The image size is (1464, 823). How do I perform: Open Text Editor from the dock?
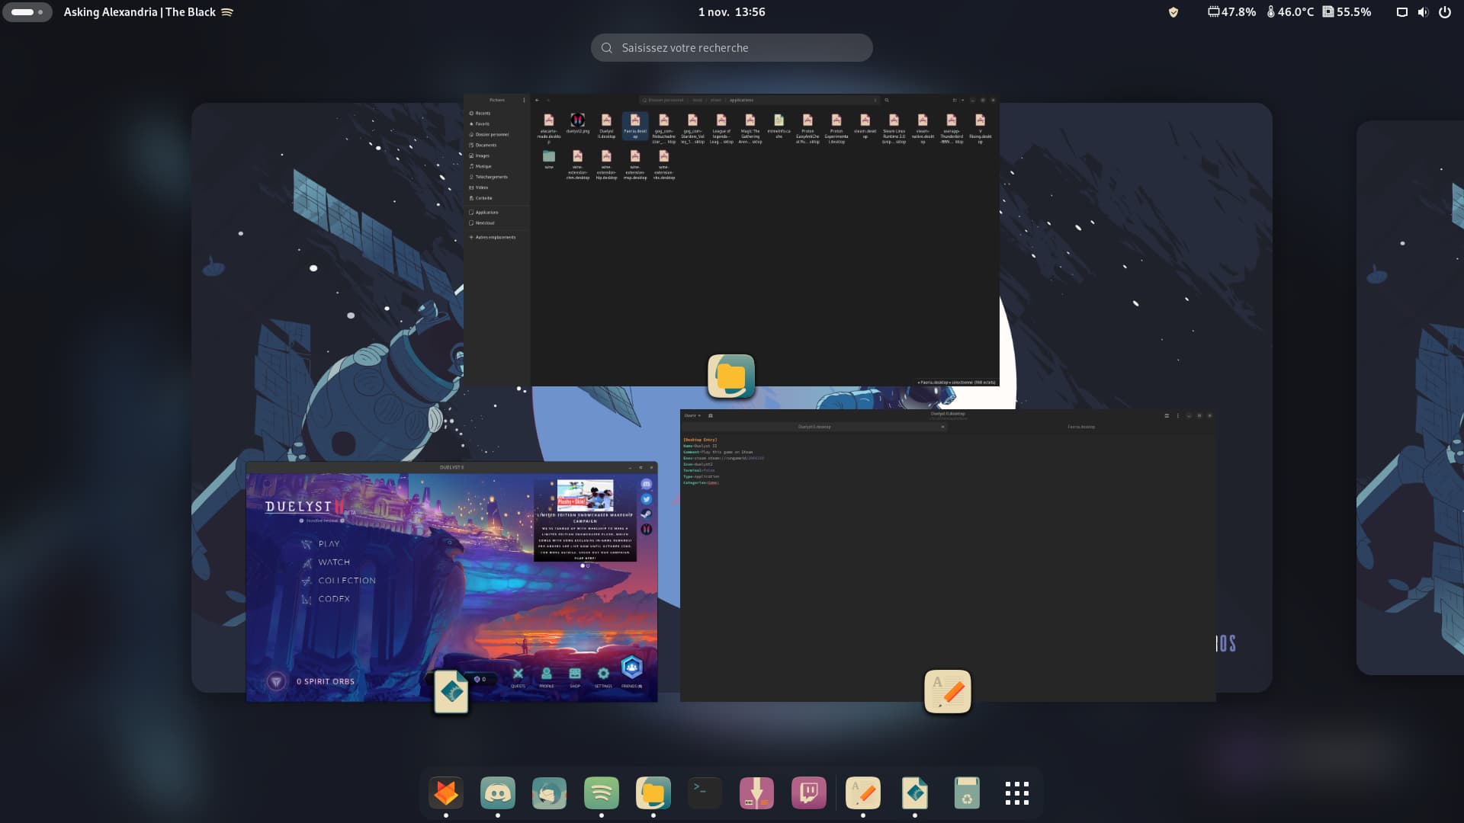point(863,793)
